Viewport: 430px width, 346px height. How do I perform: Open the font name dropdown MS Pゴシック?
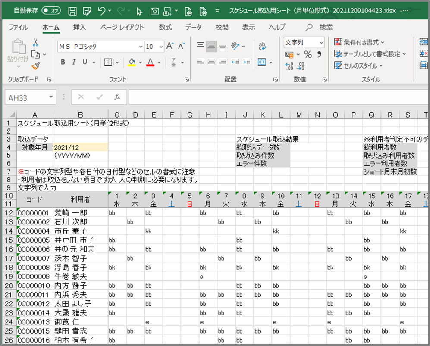(141, 47)
